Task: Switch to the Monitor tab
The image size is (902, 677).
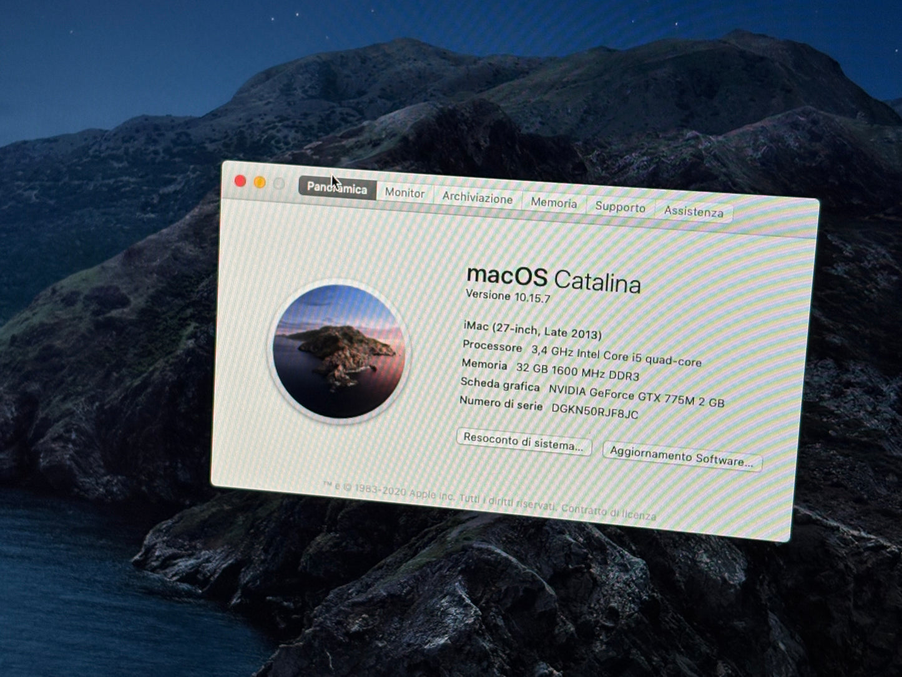Action: point(404,194)
